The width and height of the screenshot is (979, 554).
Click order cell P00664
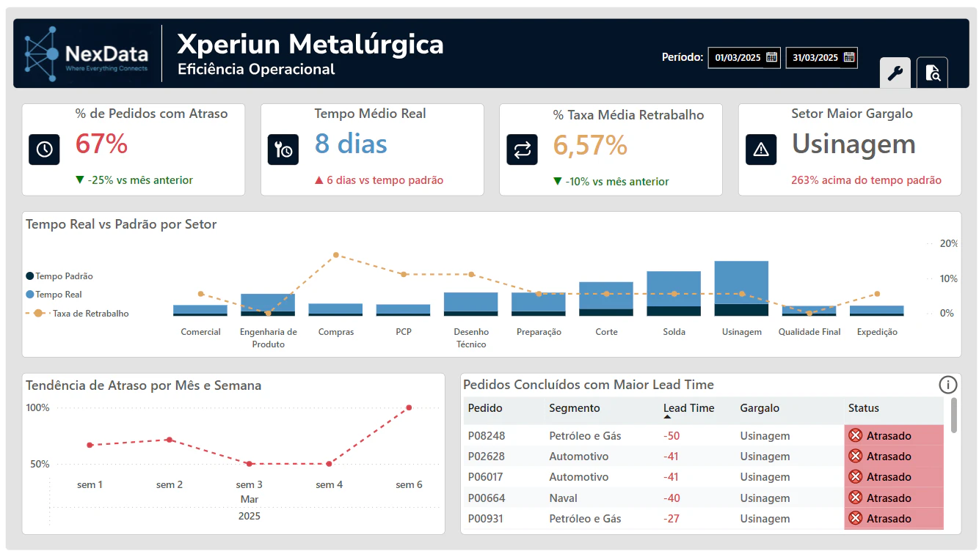487,498
